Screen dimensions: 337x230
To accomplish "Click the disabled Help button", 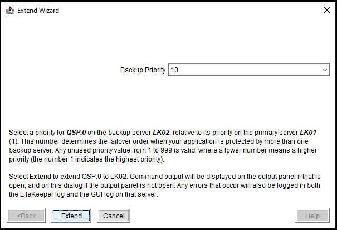I will coord(312,216).
